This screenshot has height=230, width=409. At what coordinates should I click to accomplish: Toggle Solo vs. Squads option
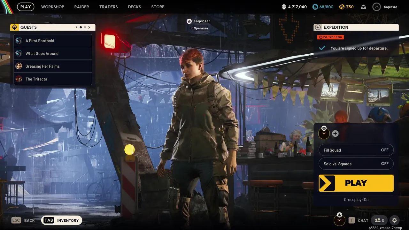pyautogui.click(x=356, y=164)
